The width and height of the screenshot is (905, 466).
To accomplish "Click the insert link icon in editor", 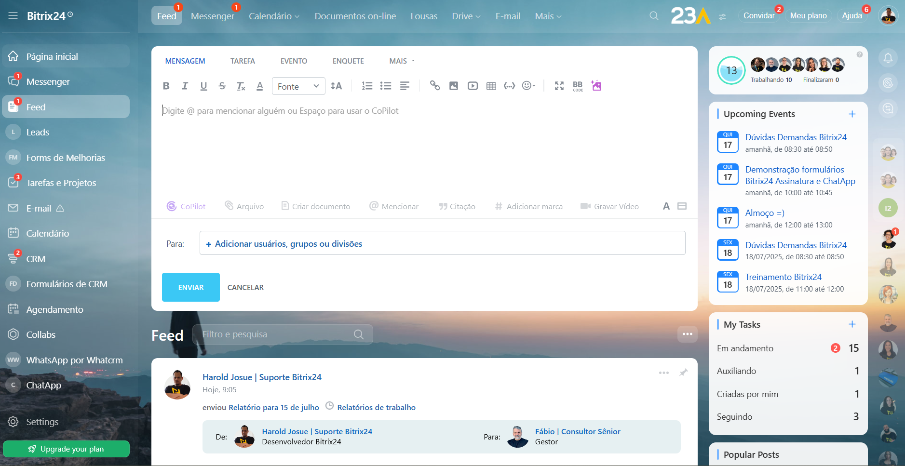I will pyautogui.click(x=435, y=86).
